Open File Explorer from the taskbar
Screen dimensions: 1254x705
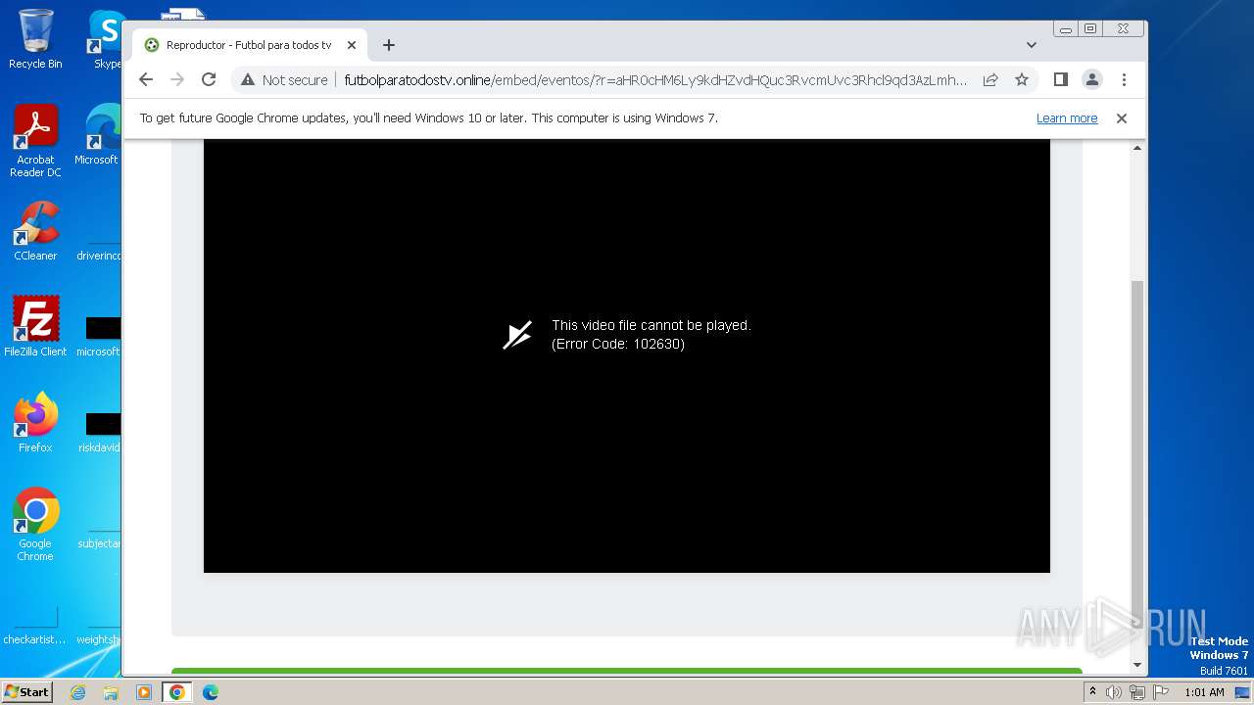pyautogui.click(x=111, y=692)
